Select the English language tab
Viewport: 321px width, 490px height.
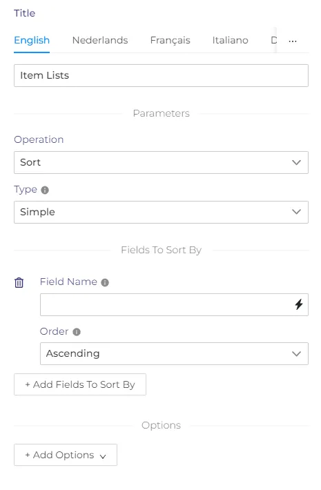click(x=32, y=40)
